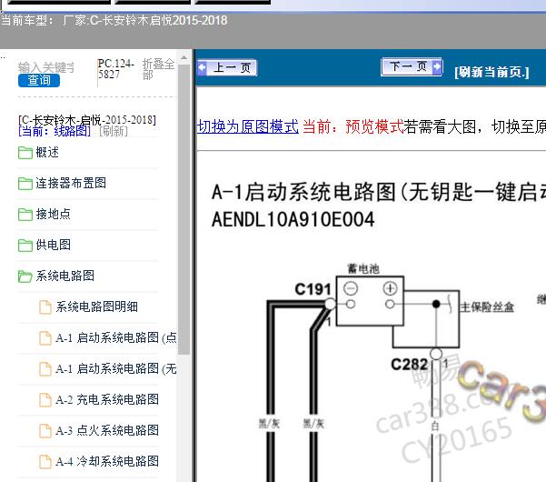The width and height of the screenshot is (546, 482).
Task: Switch to original image mode 切换为原图模式
Action: (248, 126)
